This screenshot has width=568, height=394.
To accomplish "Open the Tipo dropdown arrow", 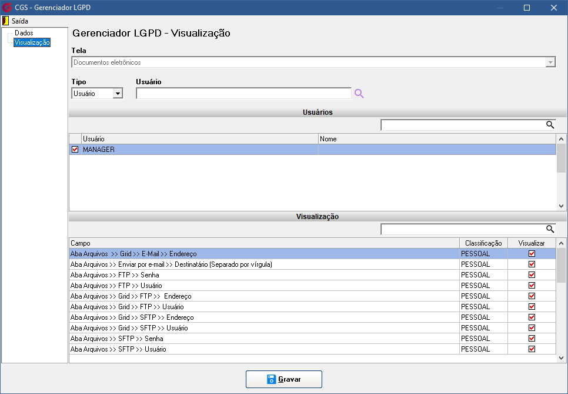I will pyautogui.click(x=118, y=94).
